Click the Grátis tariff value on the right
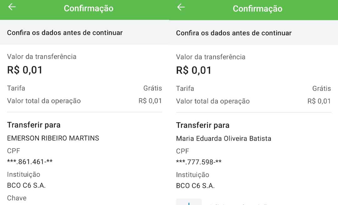338x205 pixels. [x=322, y=88]
